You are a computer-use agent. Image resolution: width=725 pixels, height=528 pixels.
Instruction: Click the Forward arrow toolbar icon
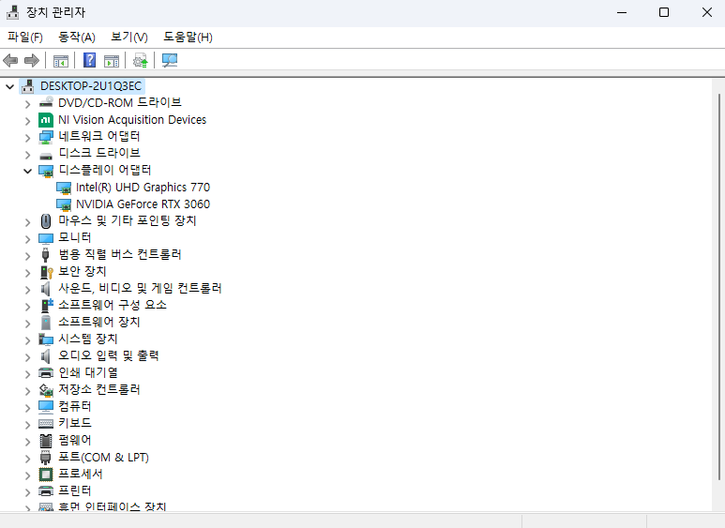(x=32, y=60)
